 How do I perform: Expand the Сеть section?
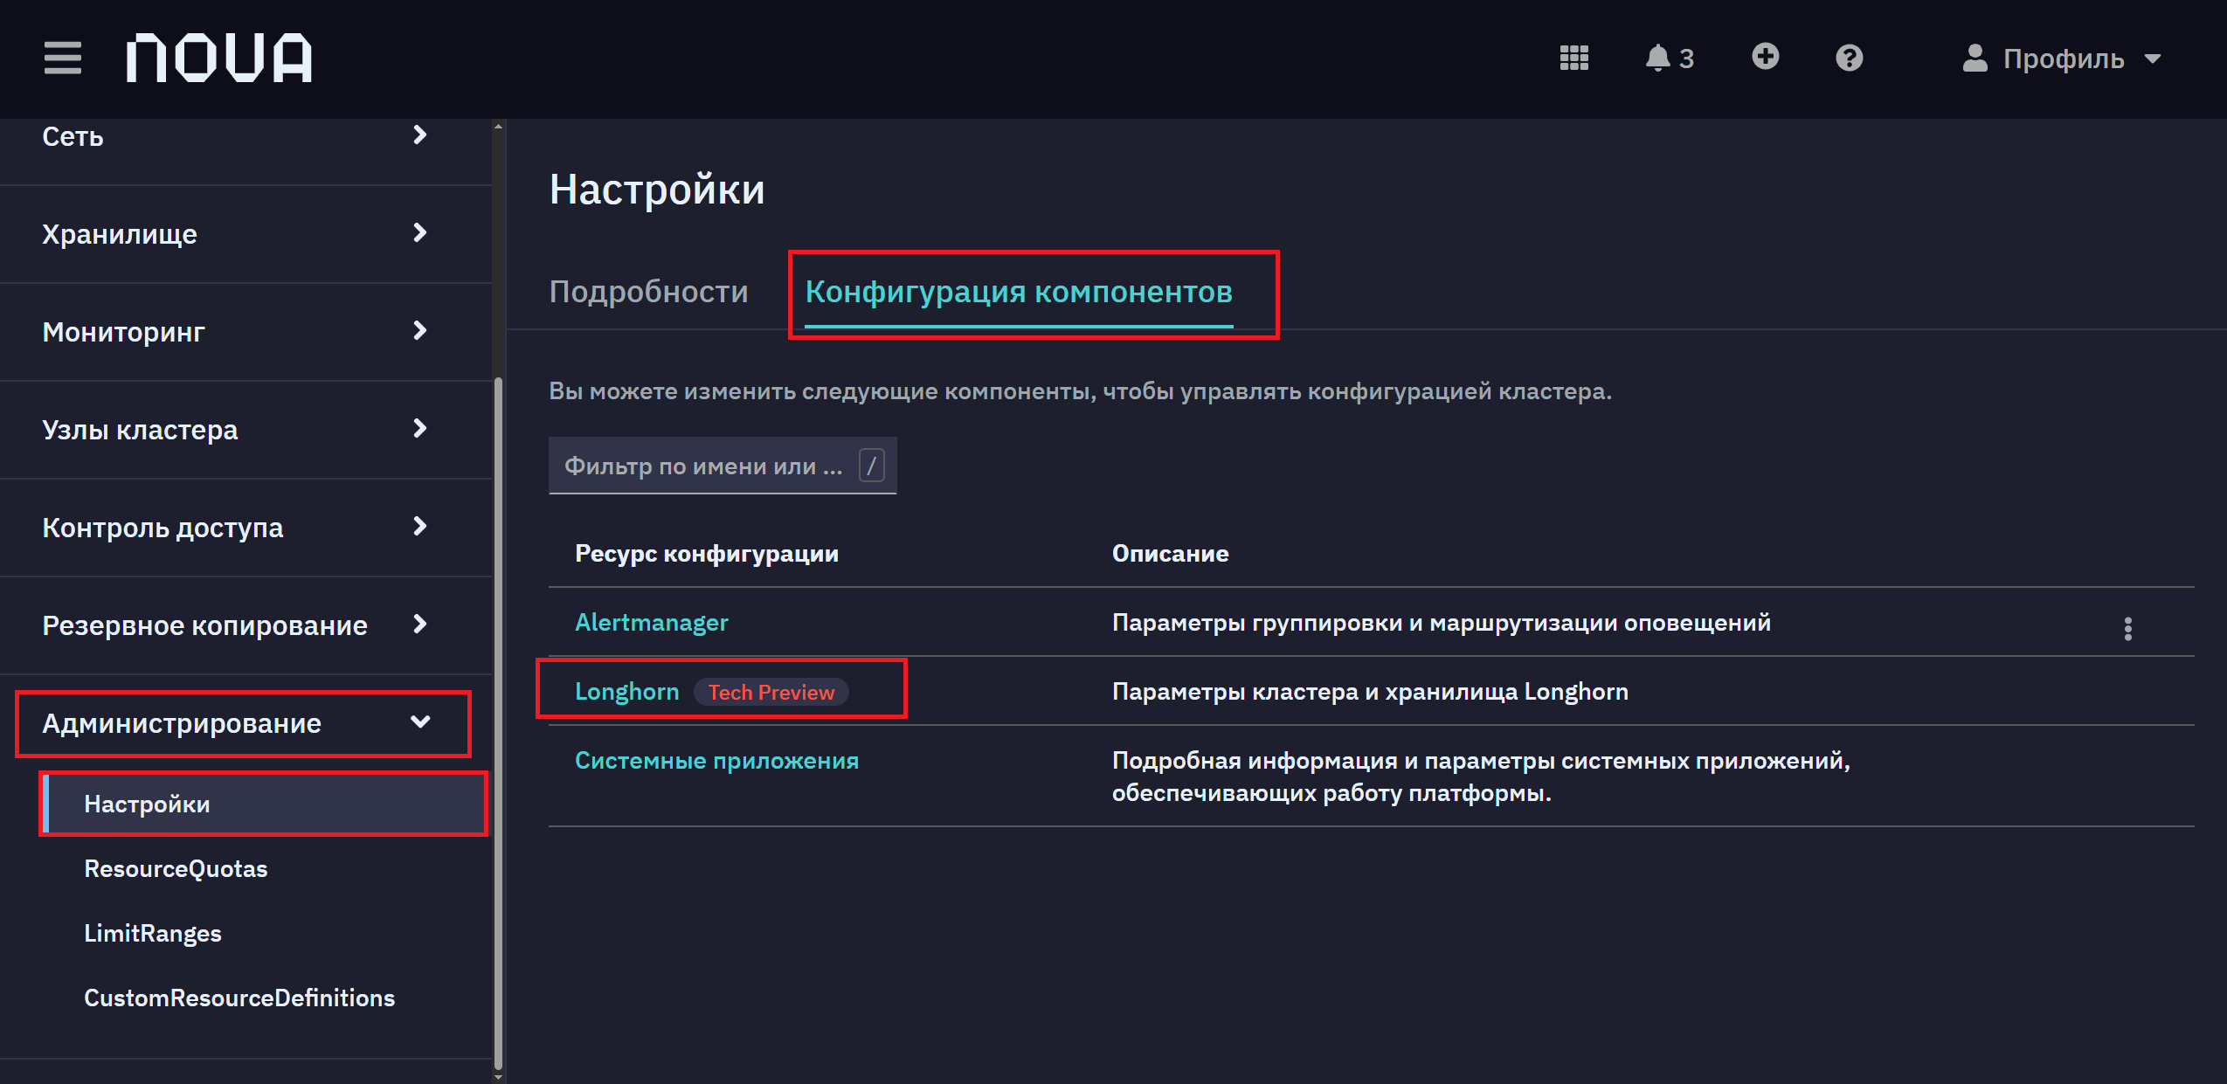246,136
